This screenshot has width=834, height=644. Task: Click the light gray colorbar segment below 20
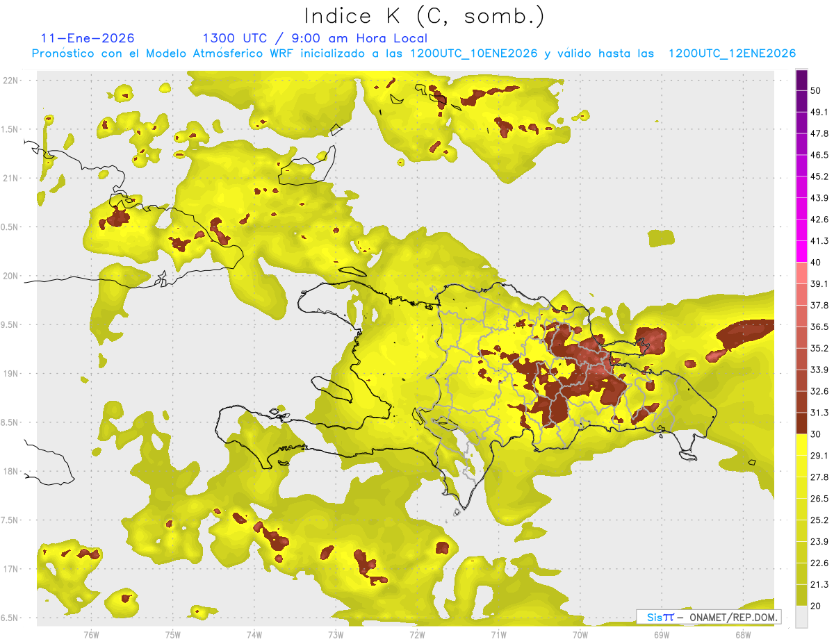pyautogui.click(x=801, y=618)
